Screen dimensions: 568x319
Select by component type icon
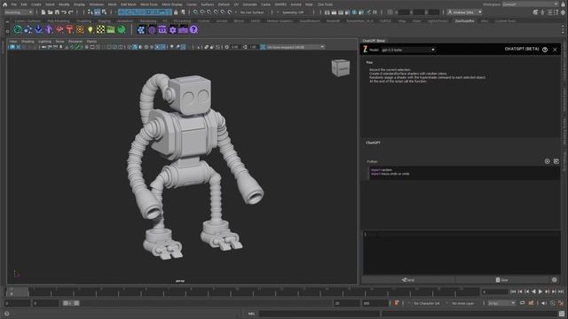[105, 12]
